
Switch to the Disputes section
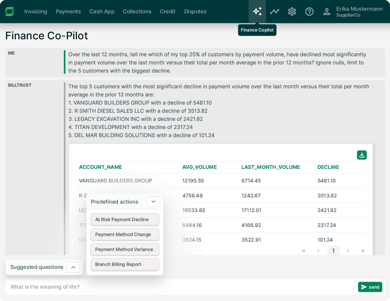pos(195,11)
